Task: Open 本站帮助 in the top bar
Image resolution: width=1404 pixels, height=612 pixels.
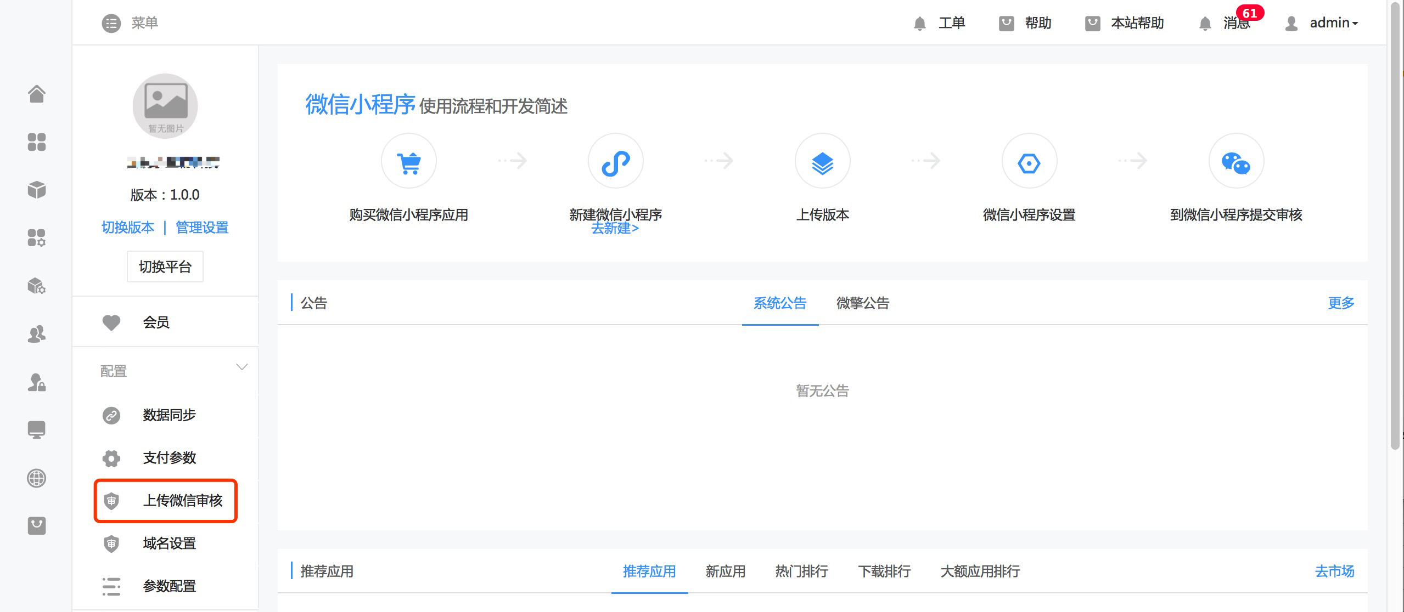Action: [x=1137, y=23]
